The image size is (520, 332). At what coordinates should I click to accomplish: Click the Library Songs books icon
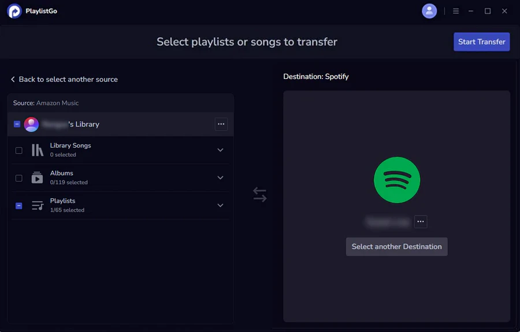[38, 150]
